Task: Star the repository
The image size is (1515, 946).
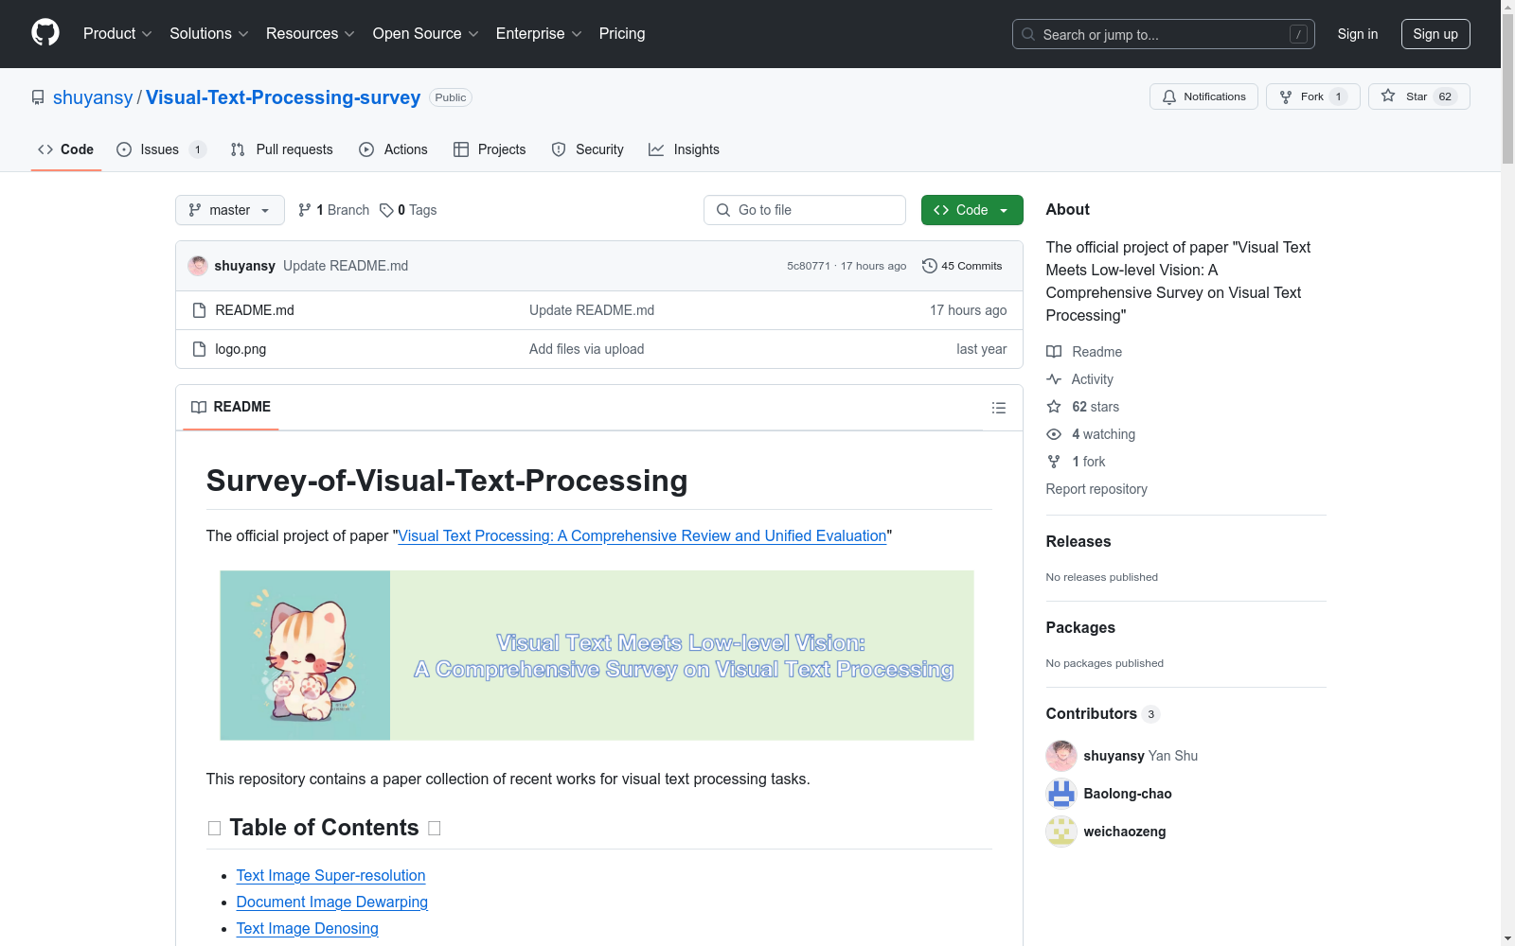Action: (1418, 96)
